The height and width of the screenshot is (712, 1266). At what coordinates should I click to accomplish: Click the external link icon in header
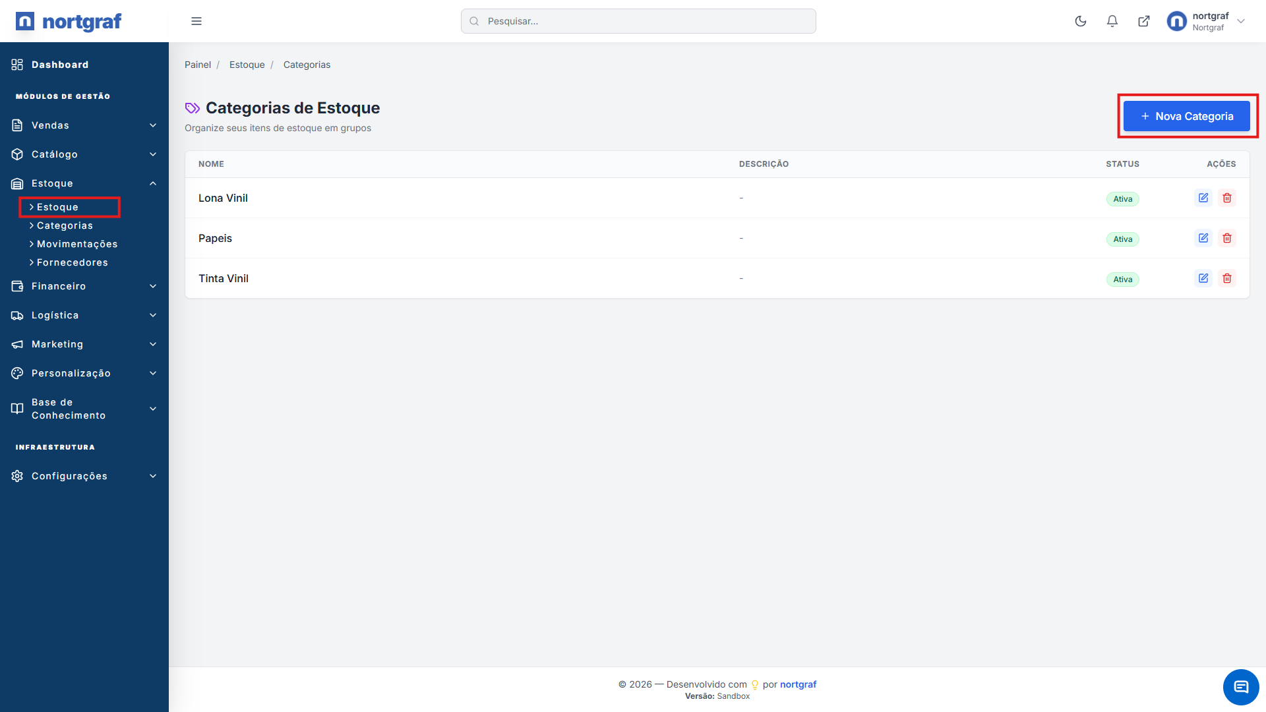(1143, 21)
